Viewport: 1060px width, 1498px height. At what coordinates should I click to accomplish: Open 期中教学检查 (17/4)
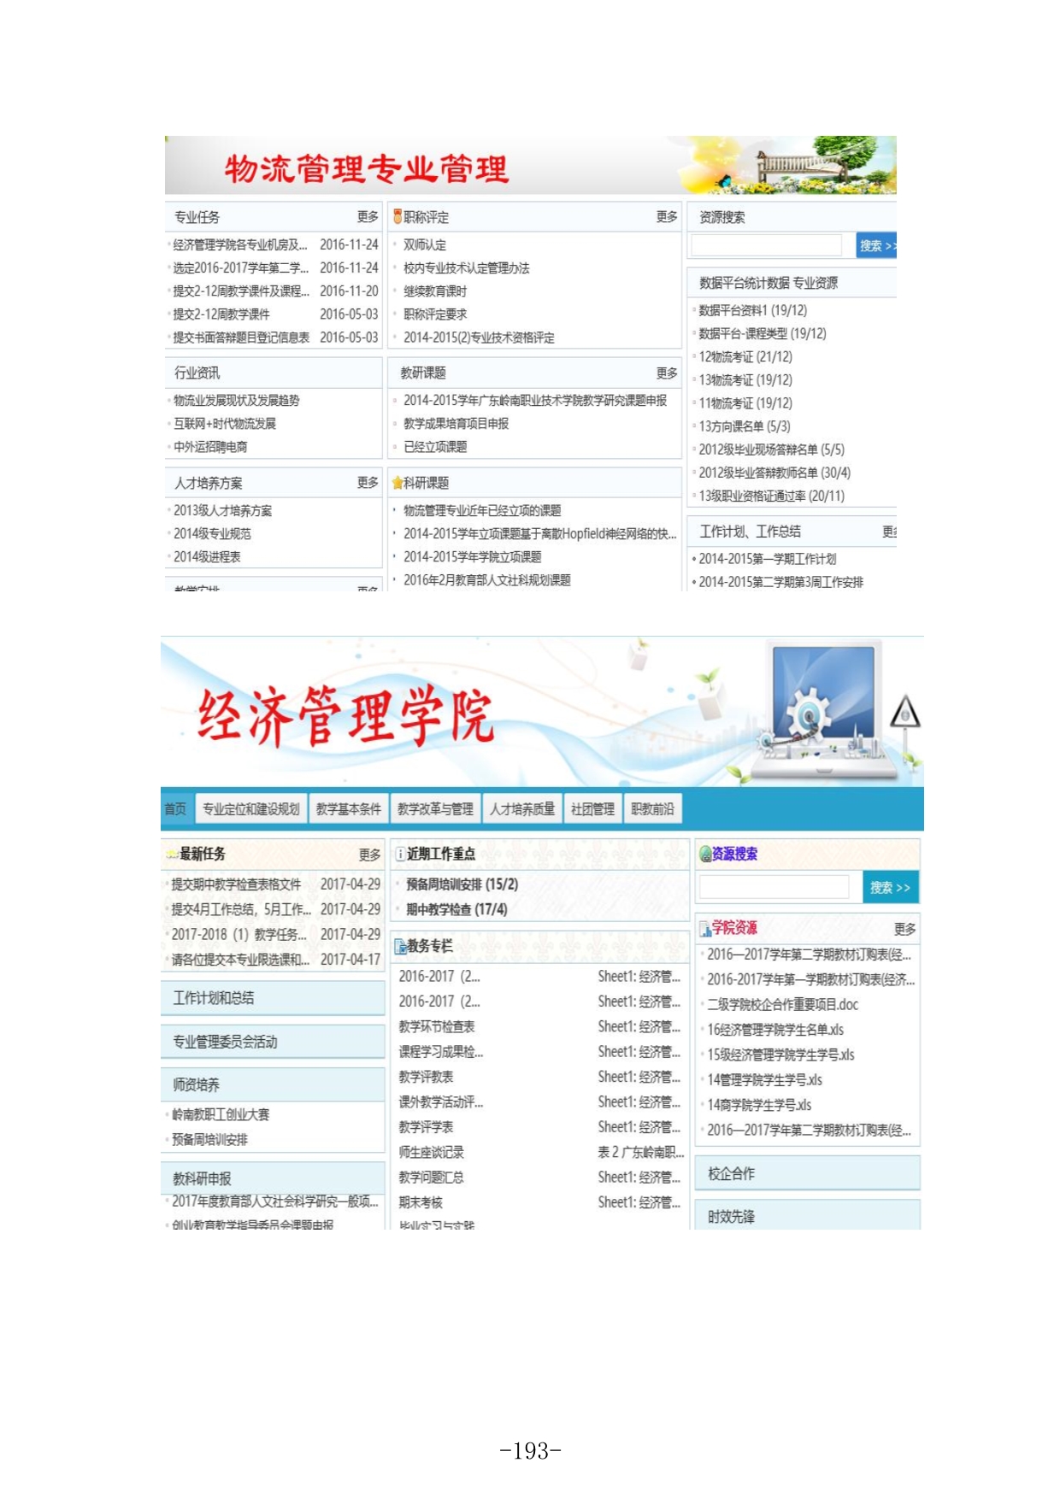(x=456, y=910)
